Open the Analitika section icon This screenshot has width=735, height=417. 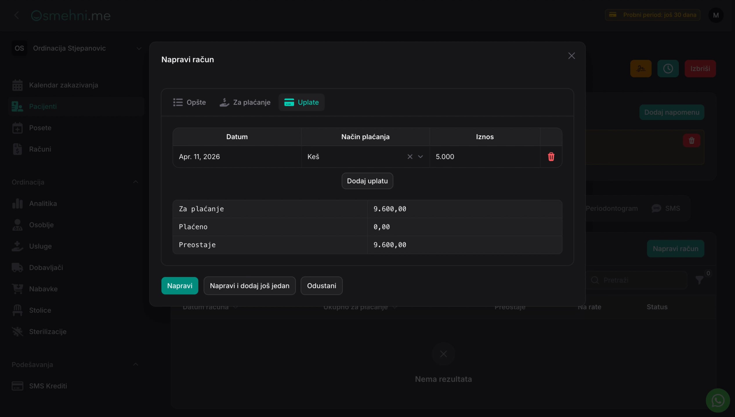[x=17, y=204]
